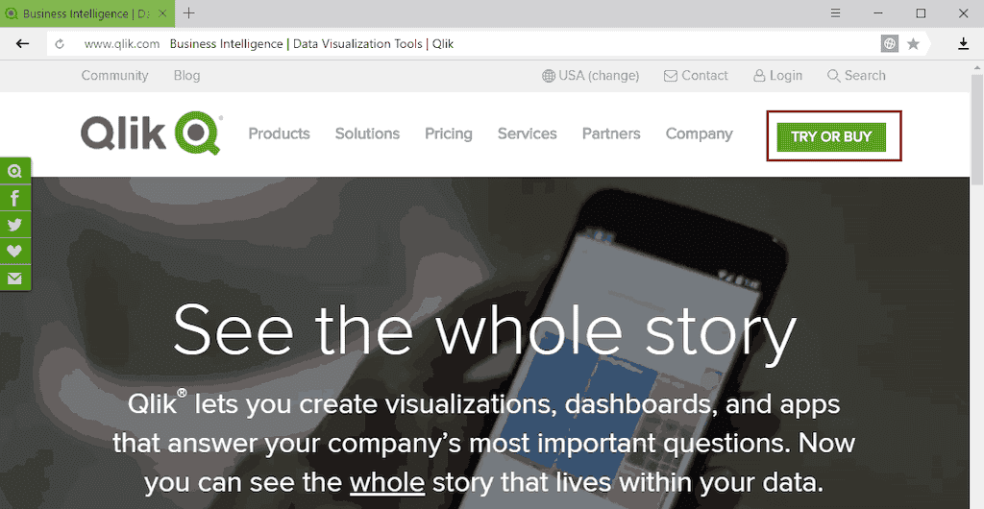Open a new browser tab
The height and width of the screenshot is (509, 984).
coord(189,13)
